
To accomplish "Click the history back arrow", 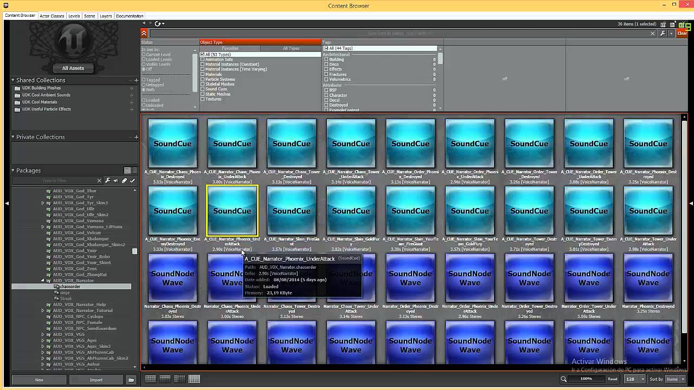I will click(144, 23).
